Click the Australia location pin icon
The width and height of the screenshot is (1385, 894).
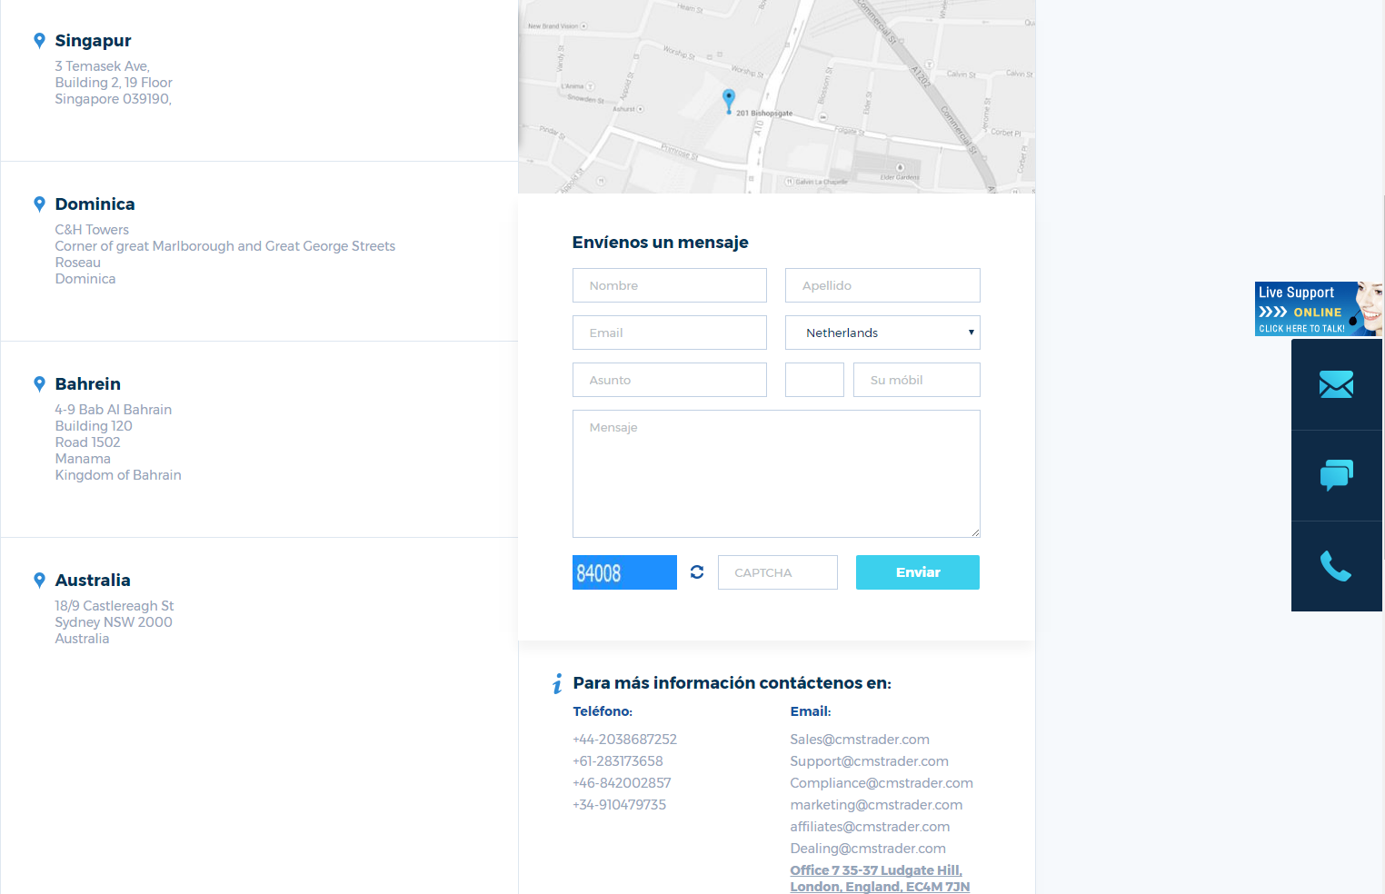[39, 580]
